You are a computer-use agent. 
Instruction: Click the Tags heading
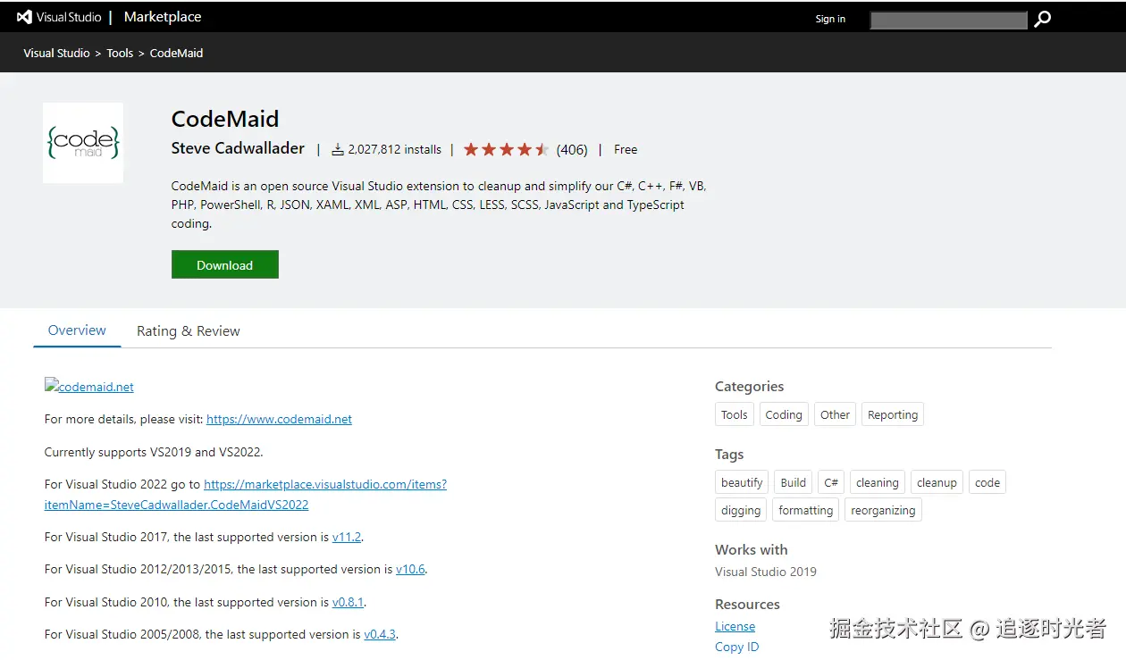[729, 454]
